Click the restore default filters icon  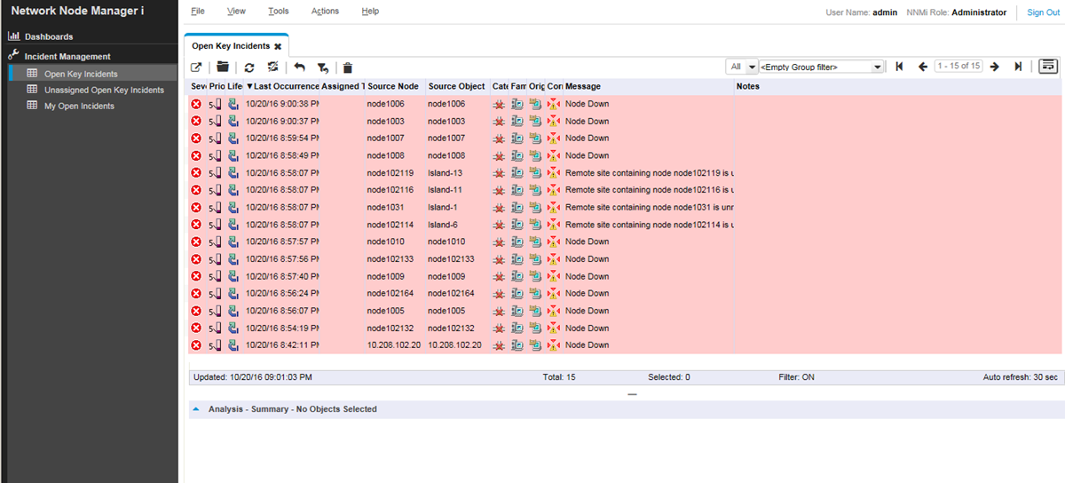(323, 67)
